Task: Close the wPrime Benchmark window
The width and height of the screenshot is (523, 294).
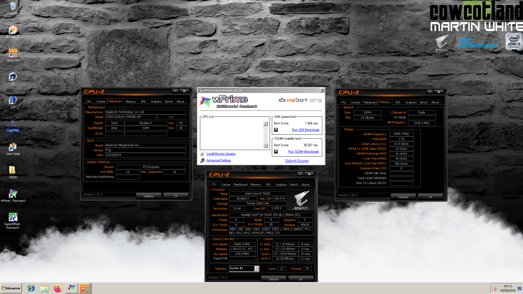Action: [x=322, y=90]
